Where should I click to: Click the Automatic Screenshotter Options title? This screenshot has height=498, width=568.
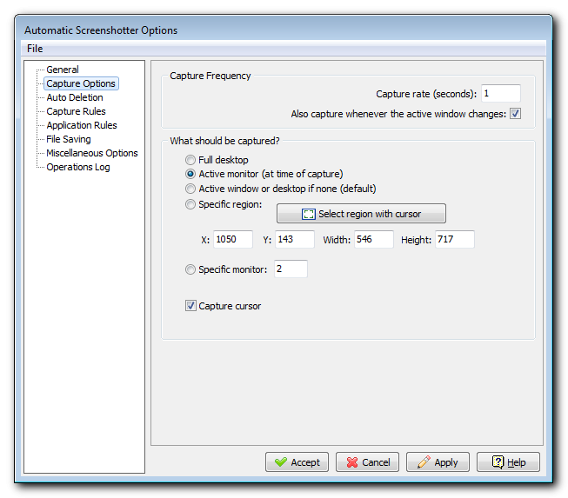point(101,30)
